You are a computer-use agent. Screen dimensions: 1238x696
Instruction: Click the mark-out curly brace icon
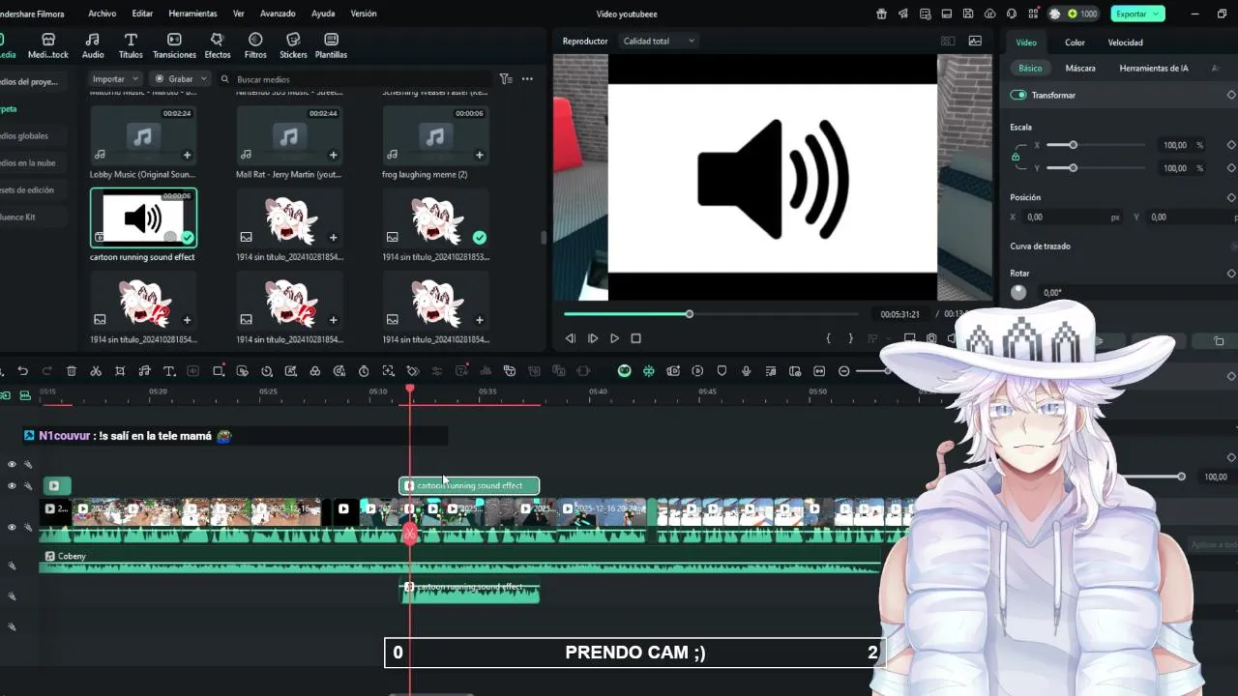[850, 338]
